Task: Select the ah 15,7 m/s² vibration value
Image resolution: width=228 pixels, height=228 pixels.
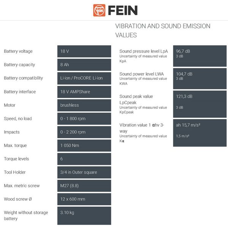Action: [x=188, y=125]
